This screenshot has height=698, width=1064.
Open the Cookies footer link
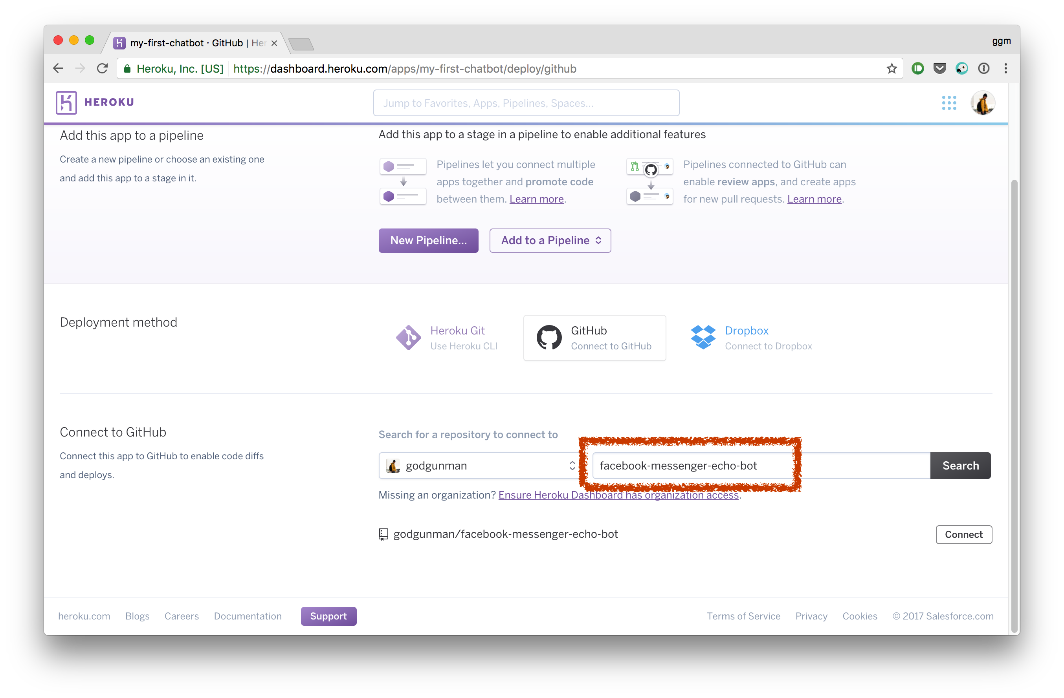(860, 616)
